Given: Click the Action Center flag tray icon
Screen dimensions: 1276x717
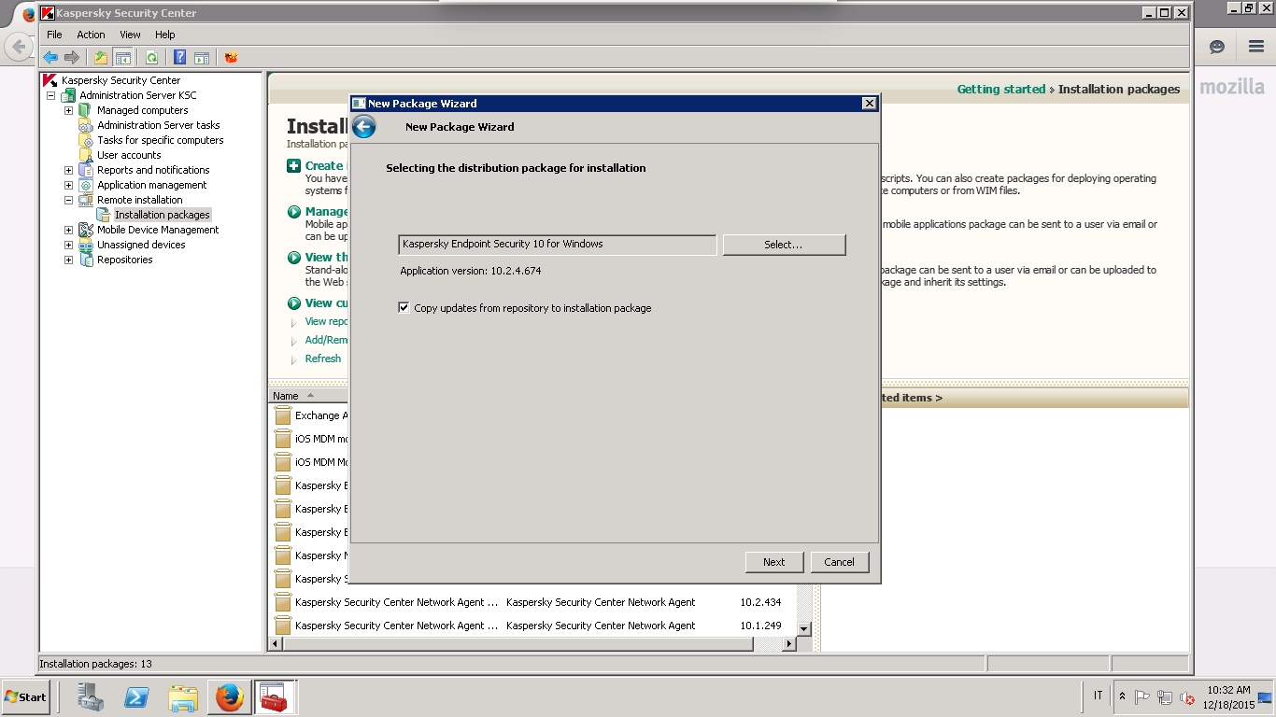Looking at the screenshot, I should (1142, 697).
